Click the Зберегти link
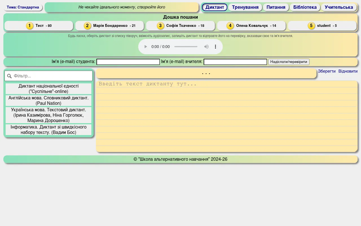This screenshot has width=361, height=226. (327, 71)
